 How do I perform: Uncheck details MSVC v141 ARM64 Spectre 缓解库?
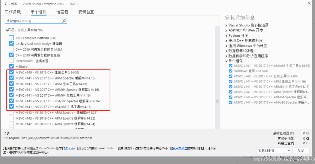pyautogui.click(x=231, y=97)
